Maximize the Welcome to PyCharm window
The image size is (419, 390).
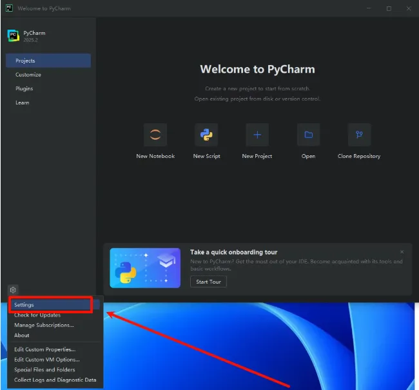click(389, 8)
